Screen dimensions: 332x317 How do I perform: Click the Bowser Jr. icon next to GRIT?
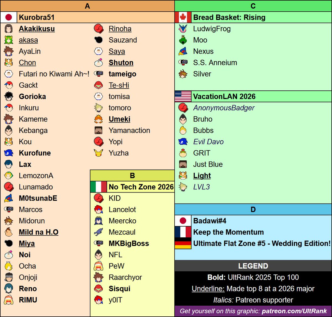(x=183, y=153)
